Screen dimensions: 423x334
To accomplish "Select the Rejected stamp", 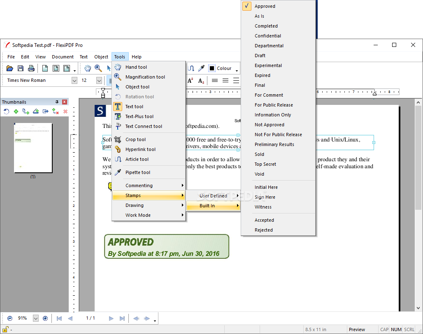I will point(278,230).
